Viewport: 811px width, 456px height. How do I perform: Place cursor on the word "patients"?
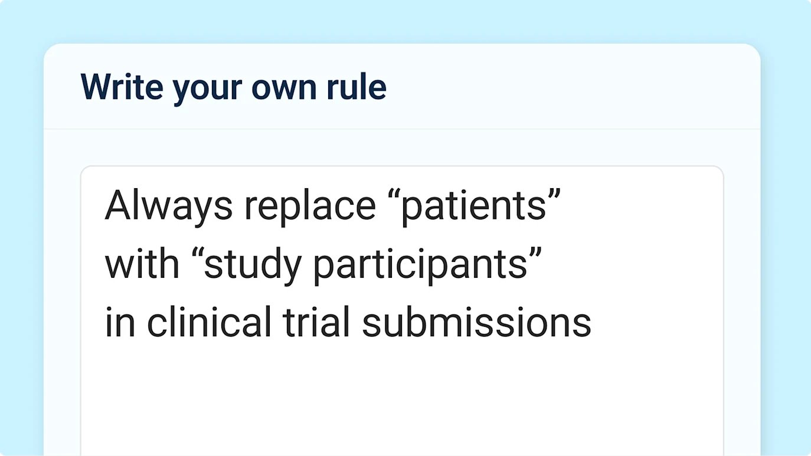pos(474,205)
